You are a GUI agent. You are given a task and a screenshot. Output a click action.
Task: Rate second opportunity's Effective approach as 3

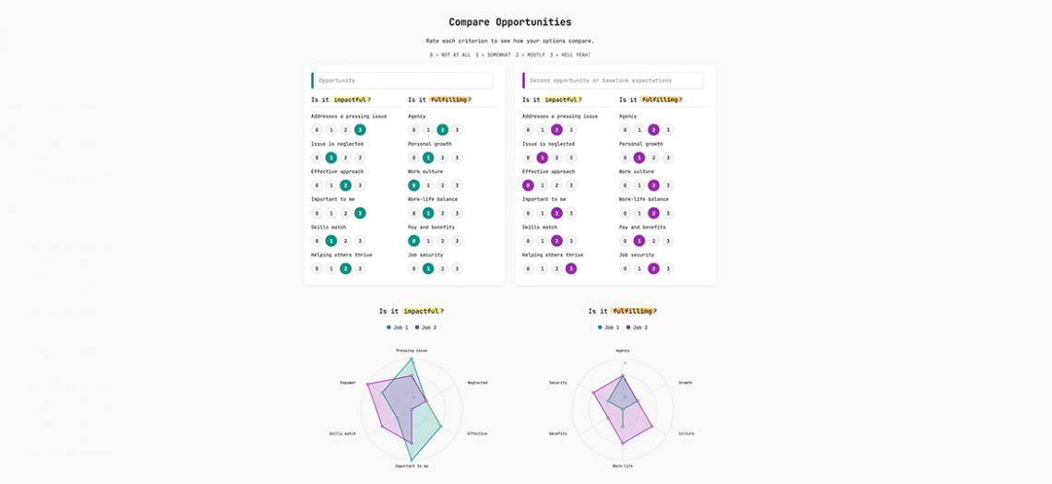pyautogui.click(x=571, y=185)
